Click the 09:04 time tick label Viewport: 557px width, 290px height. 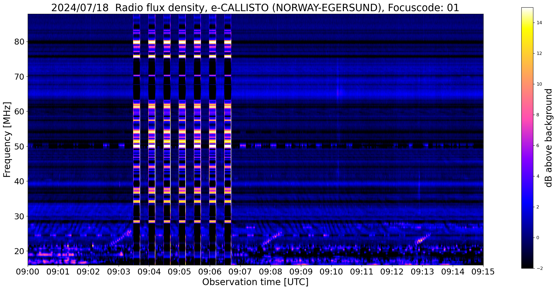pyautogui.click(x=149, y=272)
